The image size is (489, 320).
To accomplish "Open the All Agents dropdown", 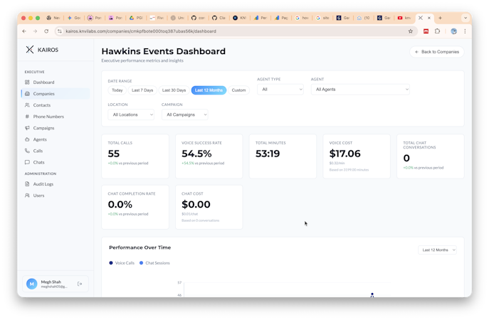I will [x=360, y=90].
